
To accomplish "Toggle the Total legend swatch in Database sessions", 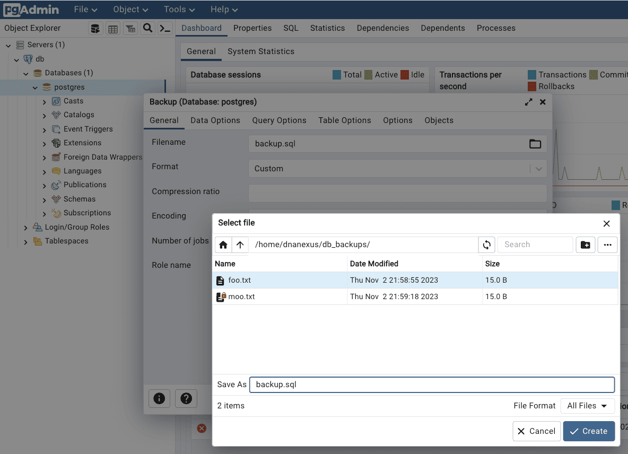I will tap(337, 75).
